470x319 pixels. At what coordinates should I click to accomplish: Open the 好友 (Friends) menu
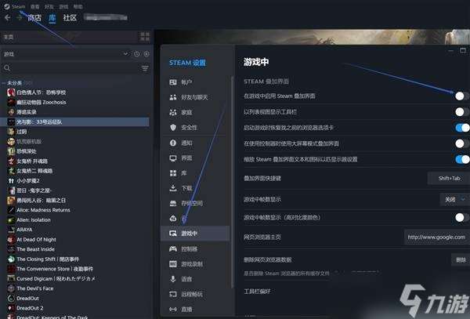pyautogui.click(x=49, y=6)
